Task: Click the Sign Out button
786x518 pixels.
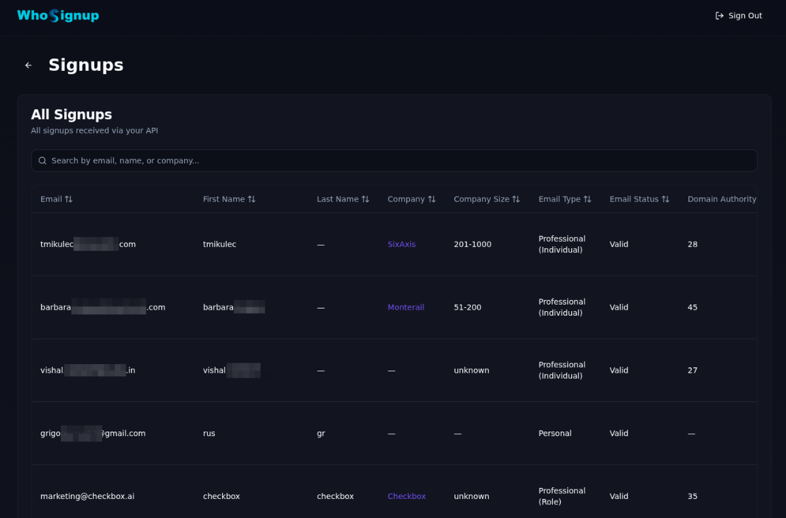Action: pos(738,16)
